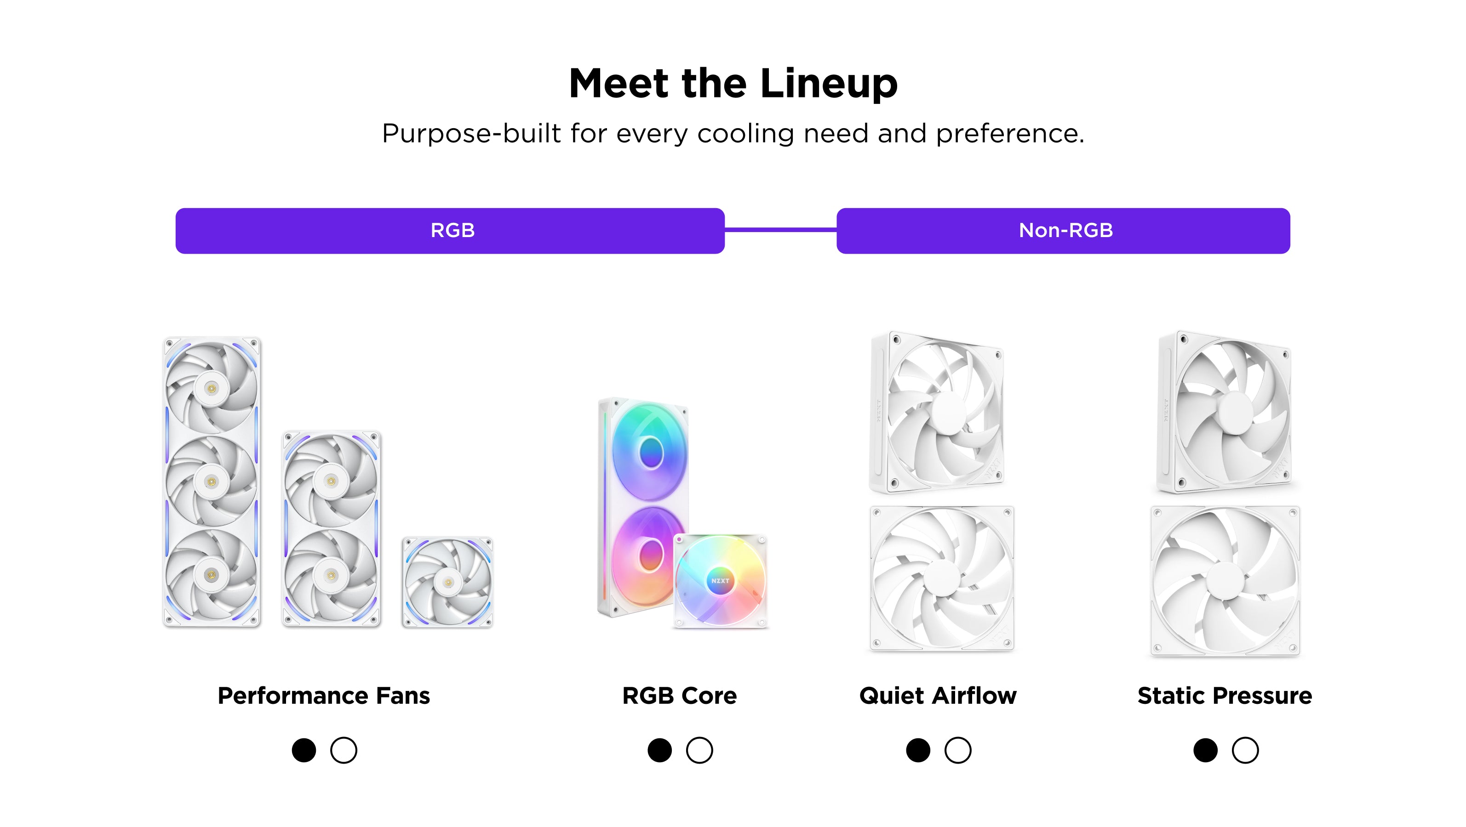1466x827 pixels.
Task: Pick the white swatch under RGB Core
Action: pyautogui.click(x=699, y=750)
